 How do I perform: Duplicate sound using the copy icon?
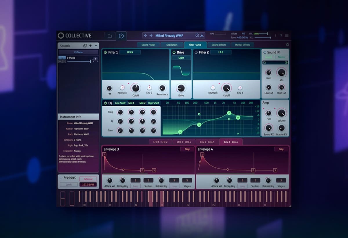pos(85,46)
